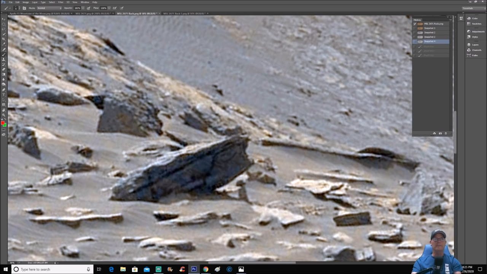Open the blend Mode dropdown showing Normal
Screen dimensions: 487x274
click(x=49, y=8)
